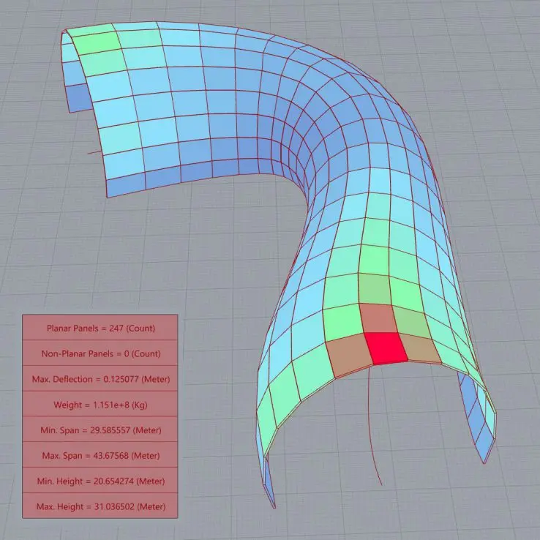Click the Max. Deflection value row
This screenshot has width=540, height=540.
click(x=100, y=379)
